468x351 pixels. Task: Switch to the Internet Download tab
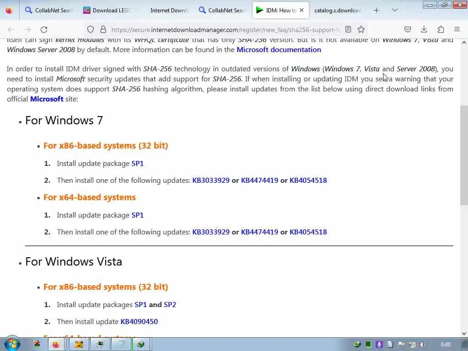[165, 11]
